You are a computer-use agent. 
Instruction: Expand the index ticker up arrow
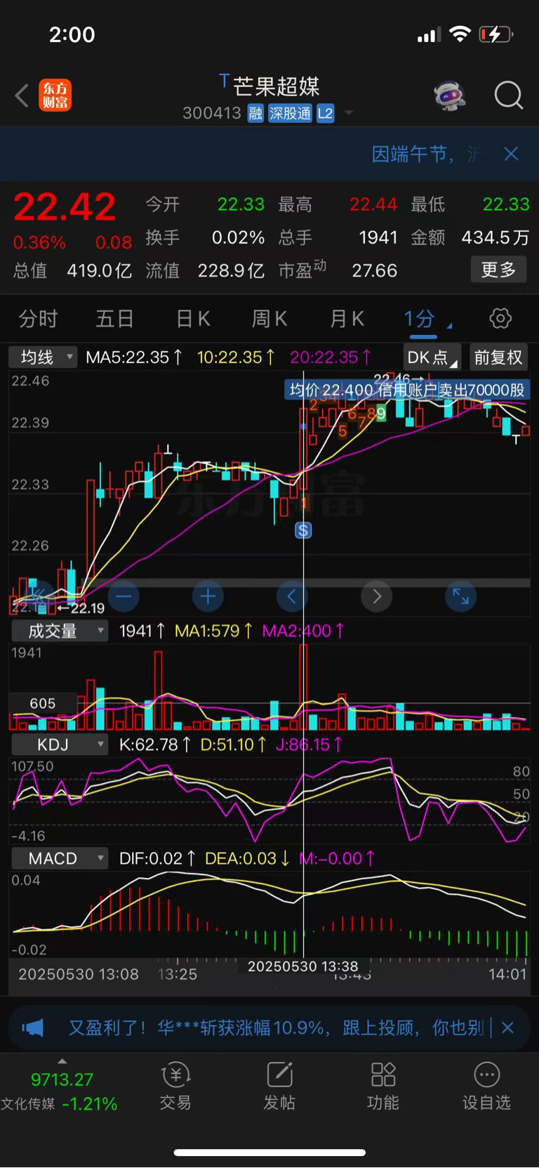tap(62, 1061)
